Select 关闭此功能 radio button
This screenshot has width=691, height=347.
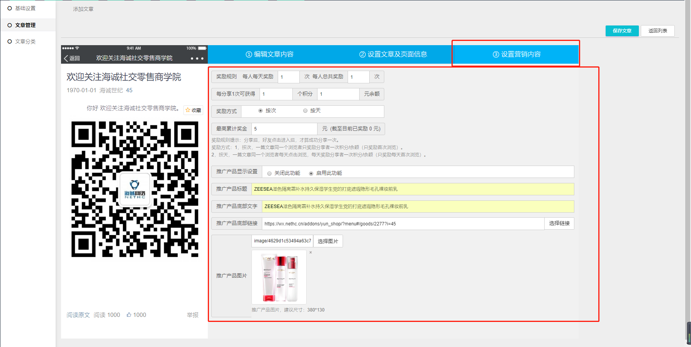click(x=270, y=173)
